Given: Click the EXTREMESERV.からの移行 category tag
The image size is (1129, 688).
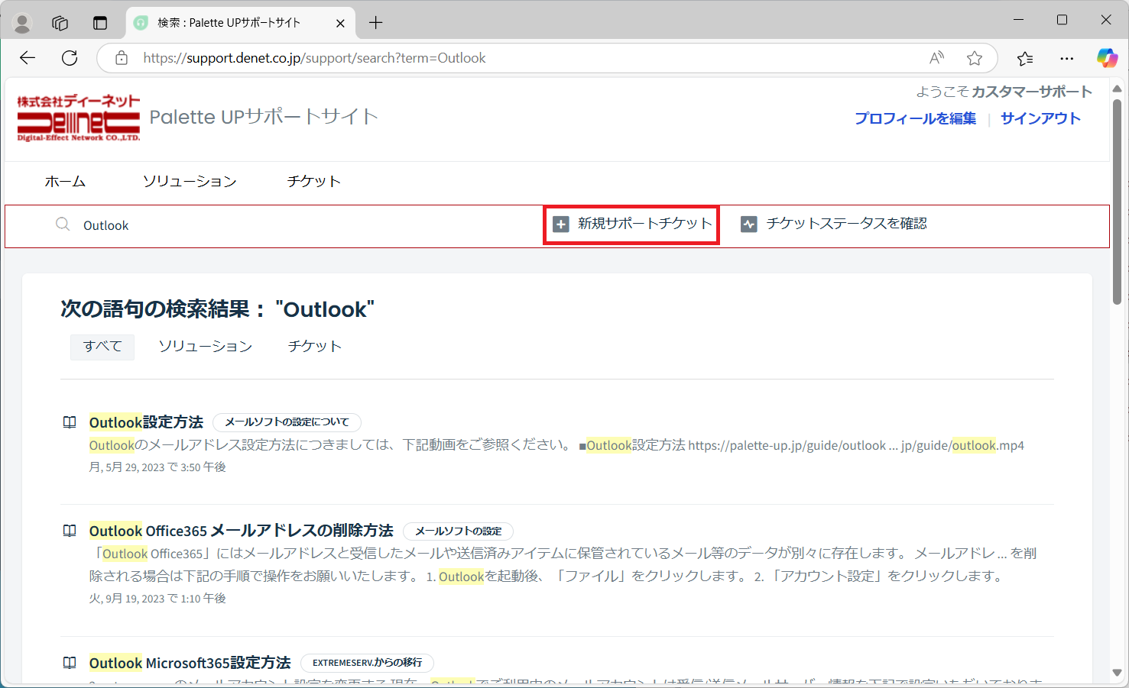Looking at the screenshot, I should pos(367,663).
